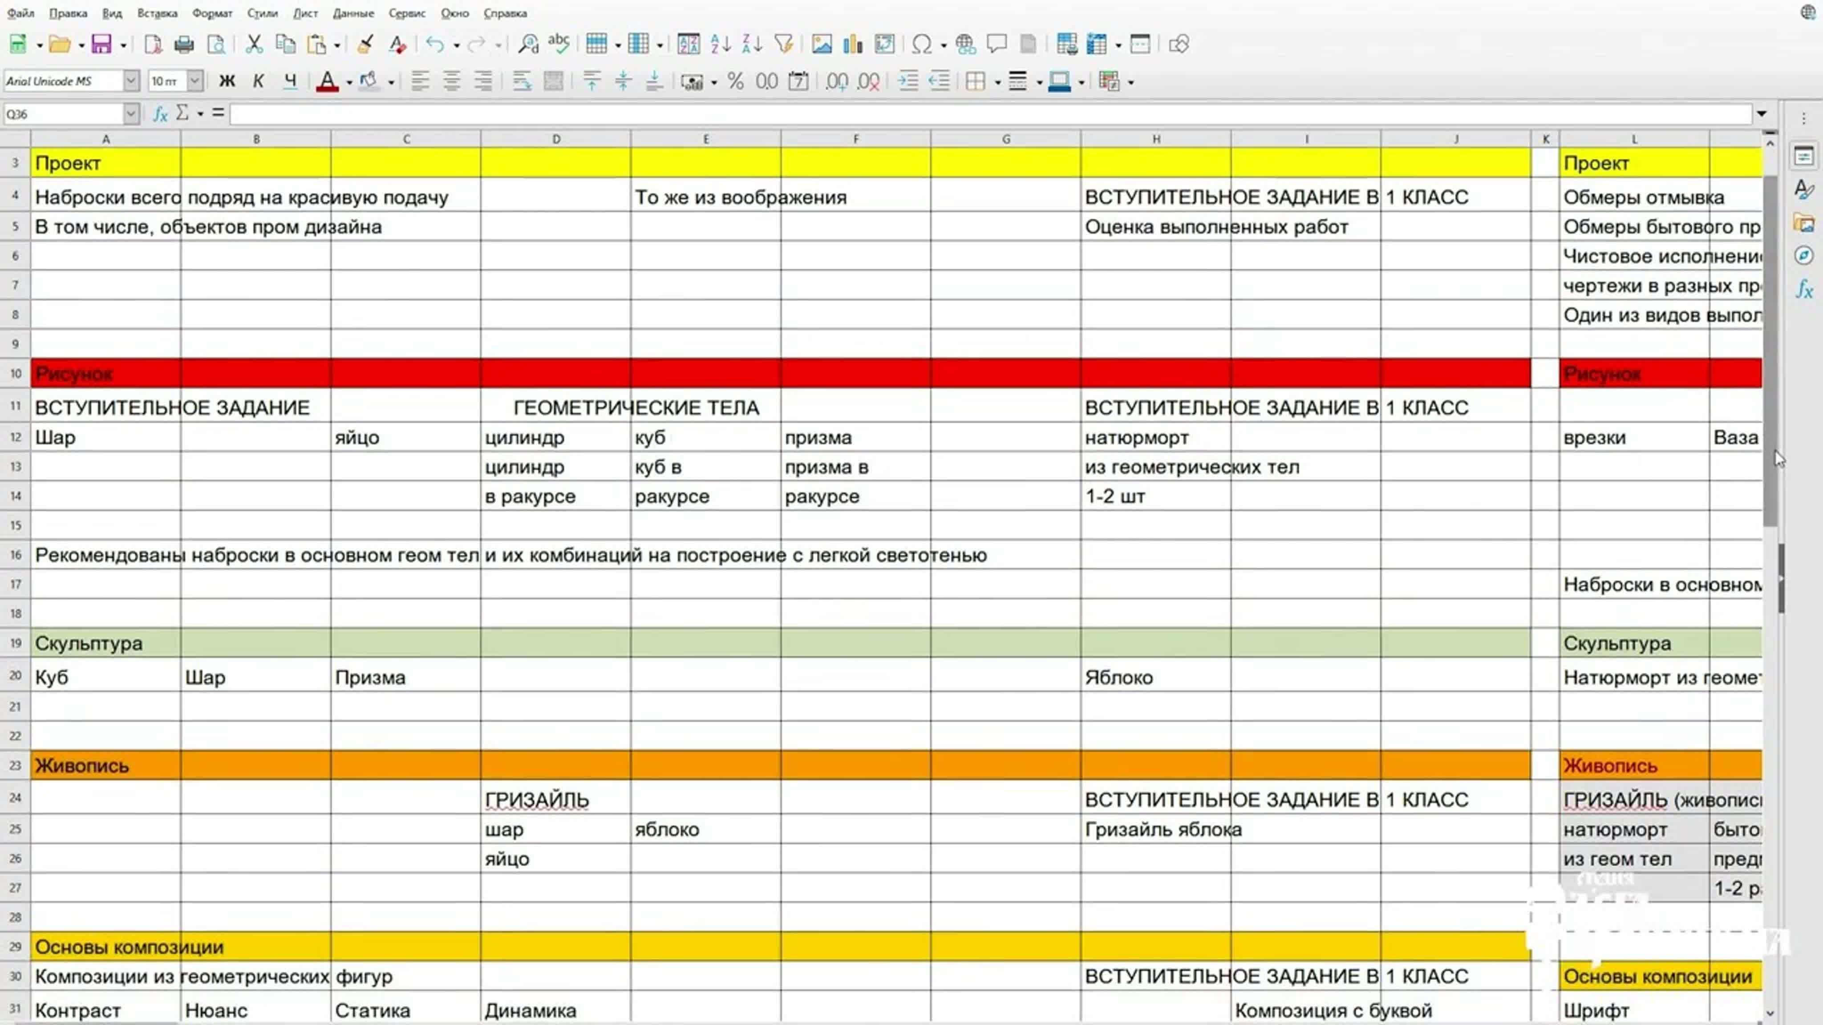Insert special character Omega icon
Image resolution: width=1823 pixels, height=1025 pixels.
point(921,44)
